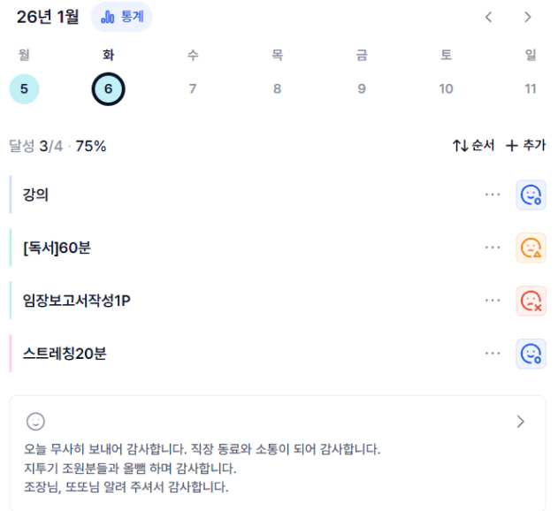Screen dimensions: 558x511
Task: Open the three-dot menu for 스트레칭20분
Action: 493,355
